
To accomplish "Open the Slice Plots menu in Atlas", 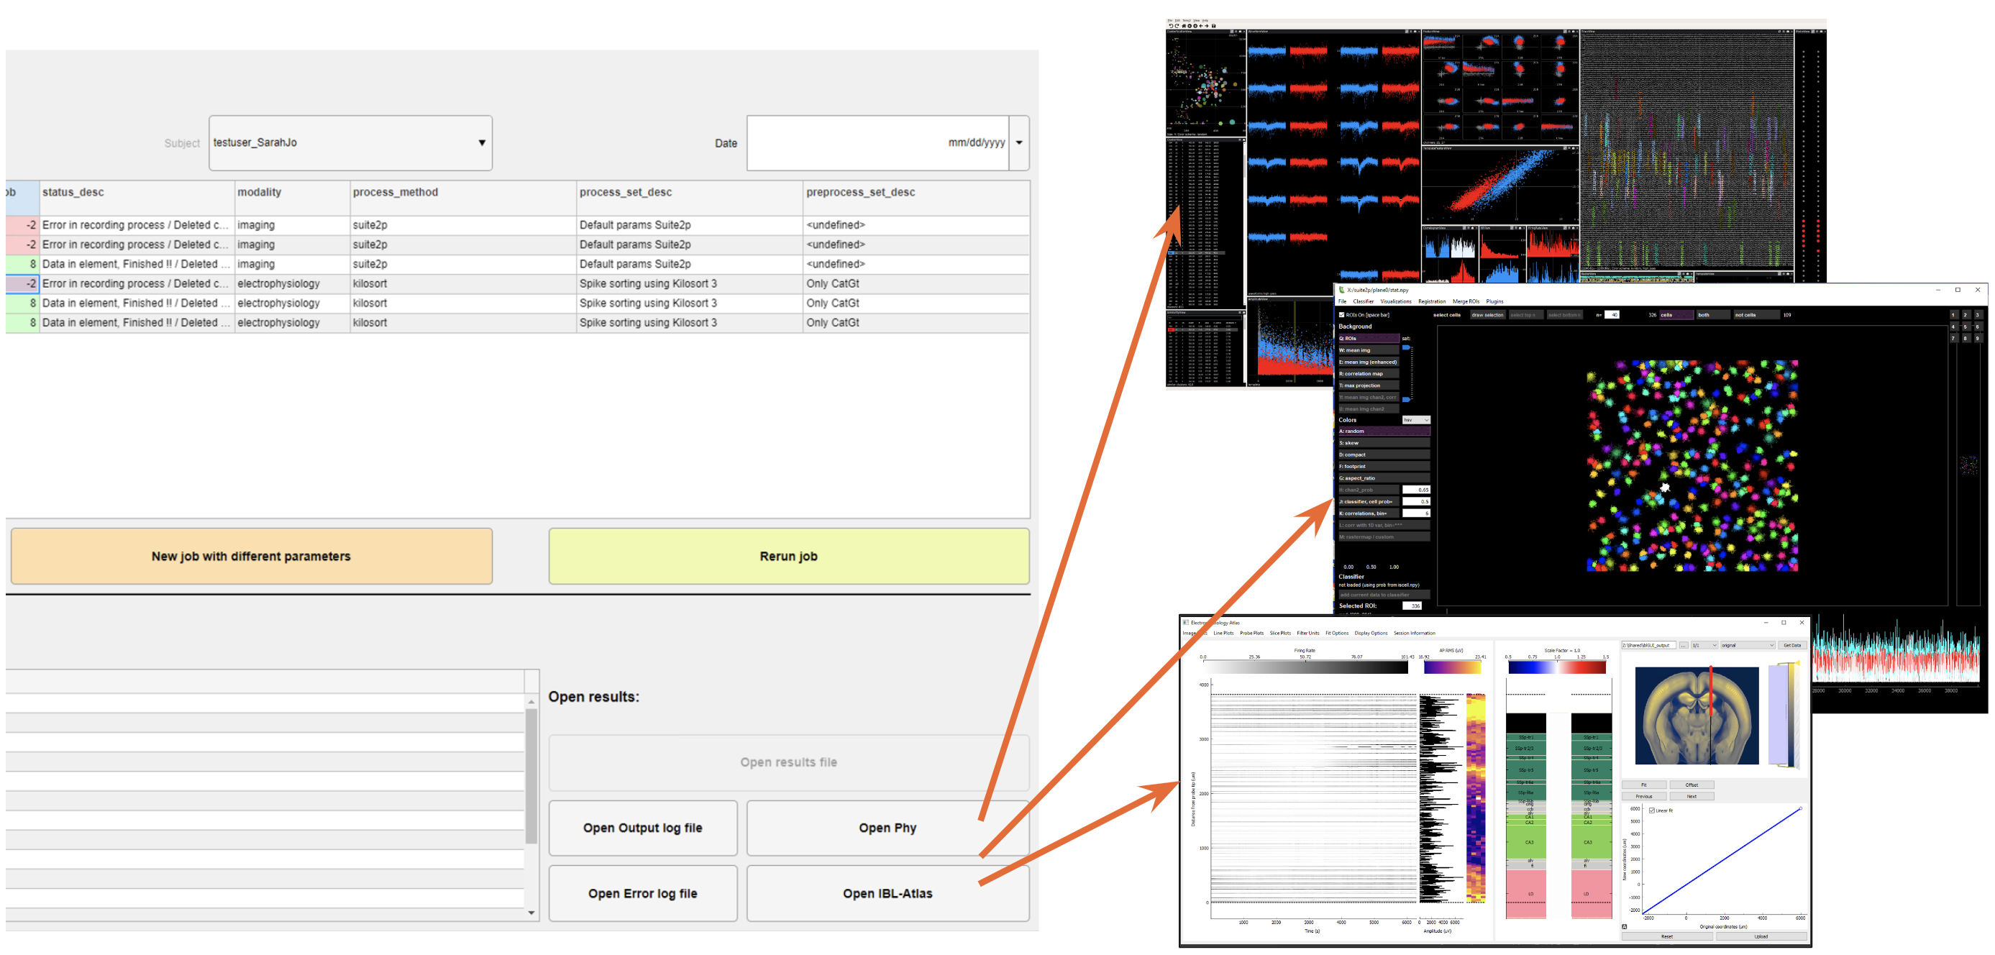I will (1280, 634).
